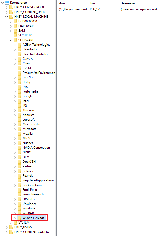Select the HKEY_USERS folder icon
This screenshot has width=161, height=236.
[x=11, y=227]
